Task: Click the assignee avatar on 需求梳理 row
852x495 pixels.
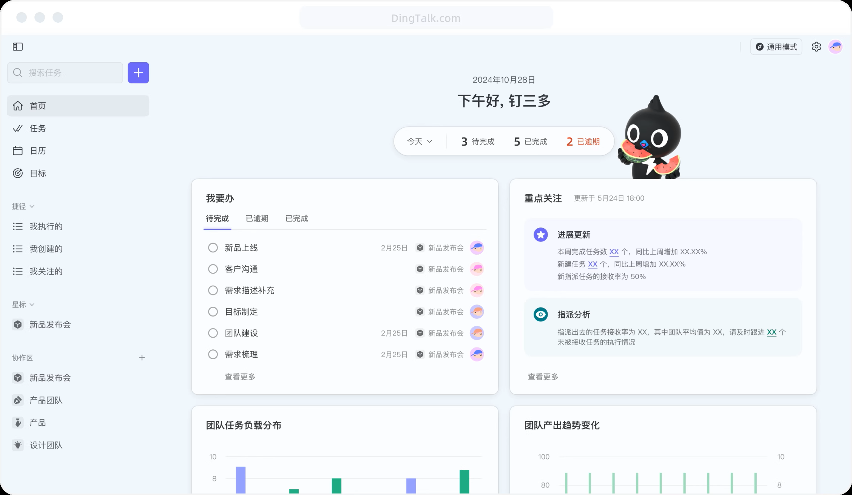Action: point(477,354)
